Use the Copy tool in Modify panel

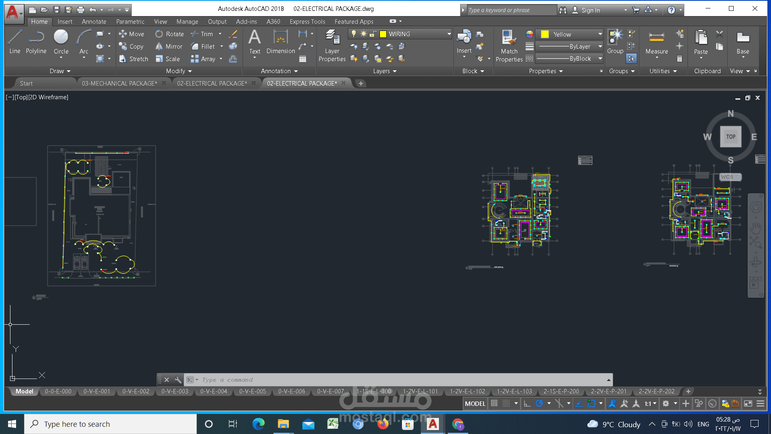(131, 47)
